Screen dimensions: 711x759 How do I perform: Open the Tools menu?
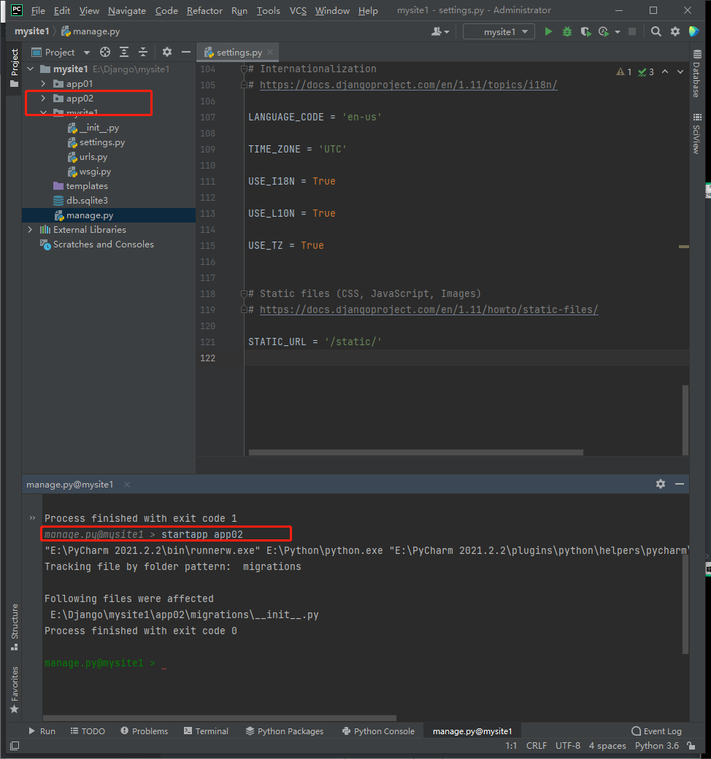(x=268, y=11)
